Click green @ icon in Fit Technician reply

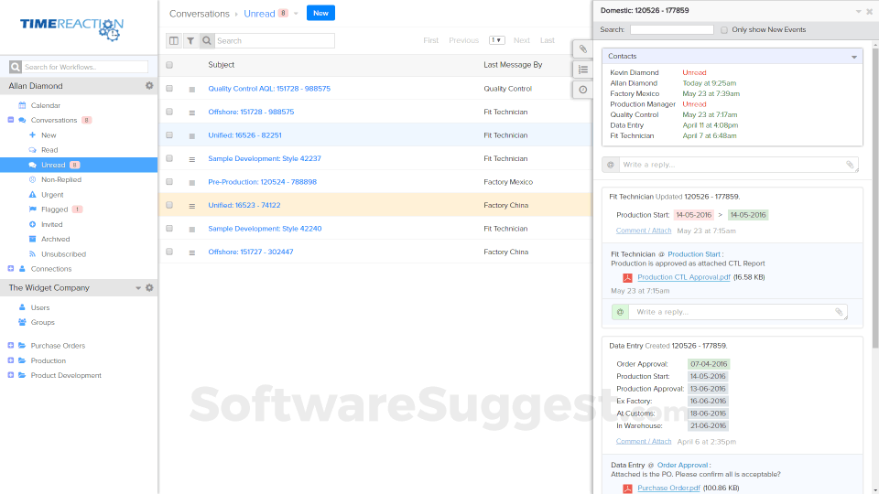[620, 311]
